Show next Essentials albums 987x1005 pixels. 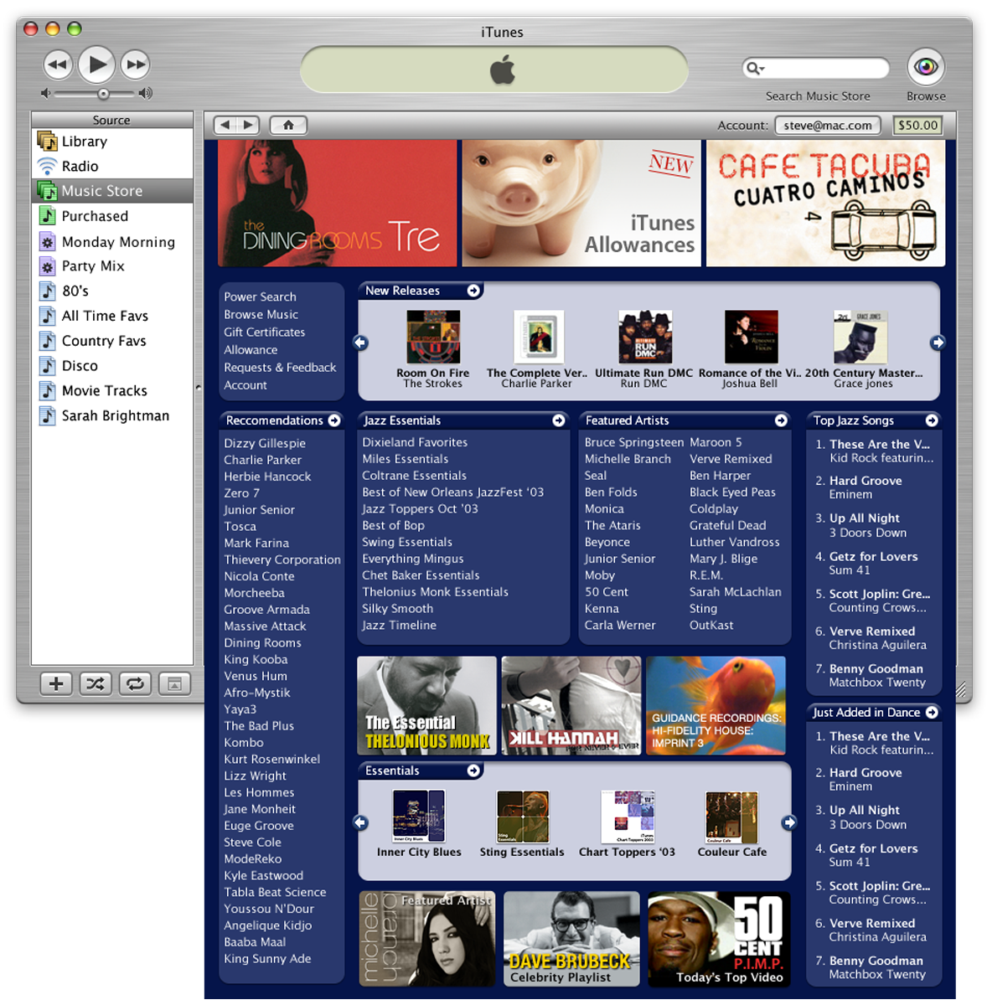(789, 822)
